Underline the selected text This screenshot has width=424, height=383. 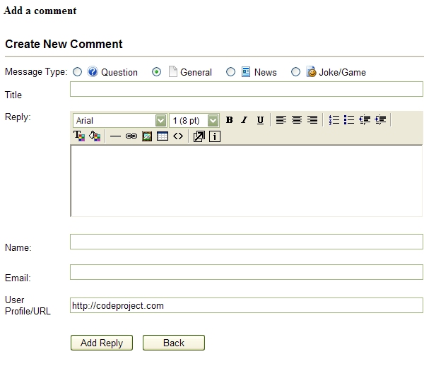(x=260, y=120)
